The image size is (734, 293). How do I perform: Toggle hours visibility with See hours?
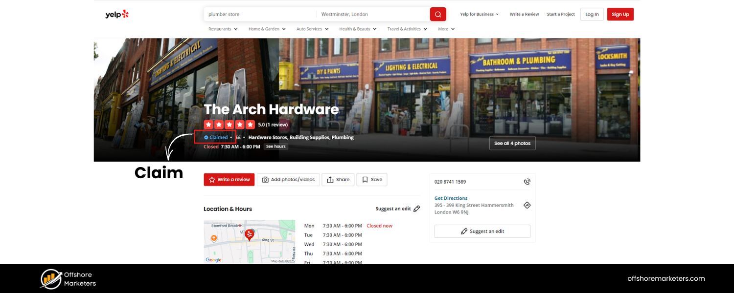[x=275, y=146]
